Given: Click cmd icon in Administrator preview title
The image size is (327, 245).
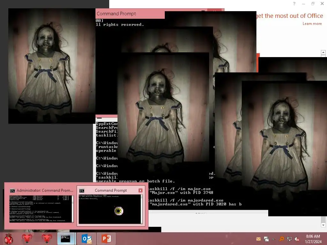Looking at the screenshot, I should coord(12,191).
